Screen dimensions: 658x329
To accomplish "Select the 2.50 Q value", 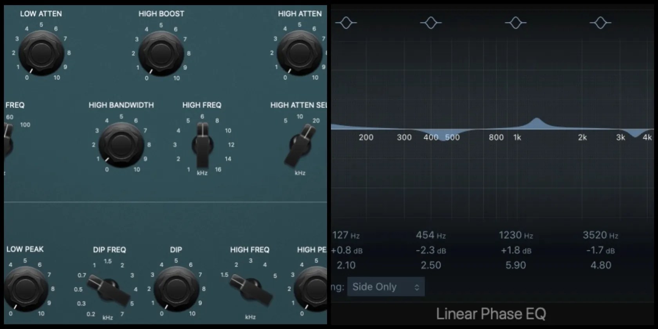I will pyautogui.click(x=431, y=265).
